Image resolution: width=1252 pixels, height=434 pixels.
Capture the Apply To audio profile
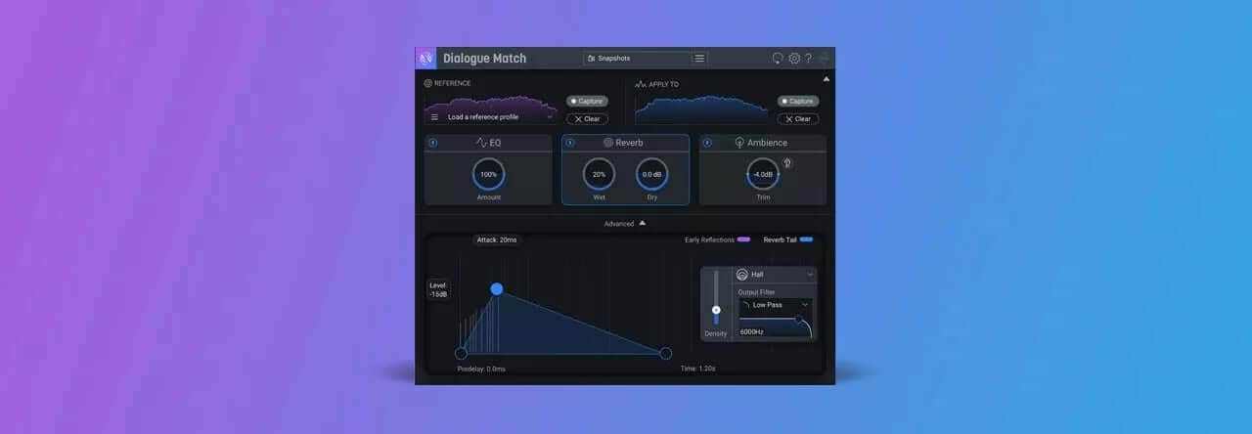pos(798,101)
